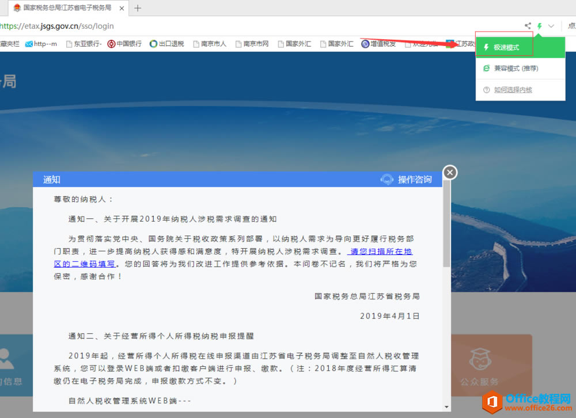Open the 中国银行 bookmark

[x=124, y=44]
